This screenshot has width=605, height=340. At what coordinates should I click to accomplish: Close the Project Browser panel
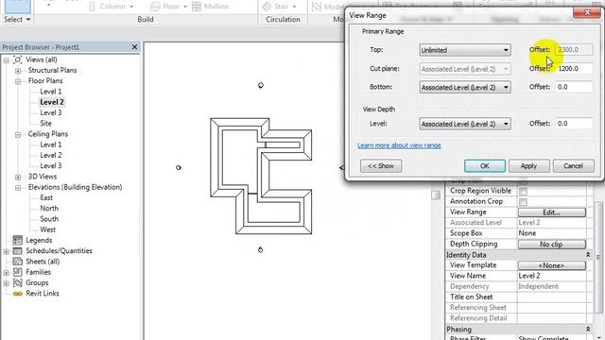[x=134, y=47]
